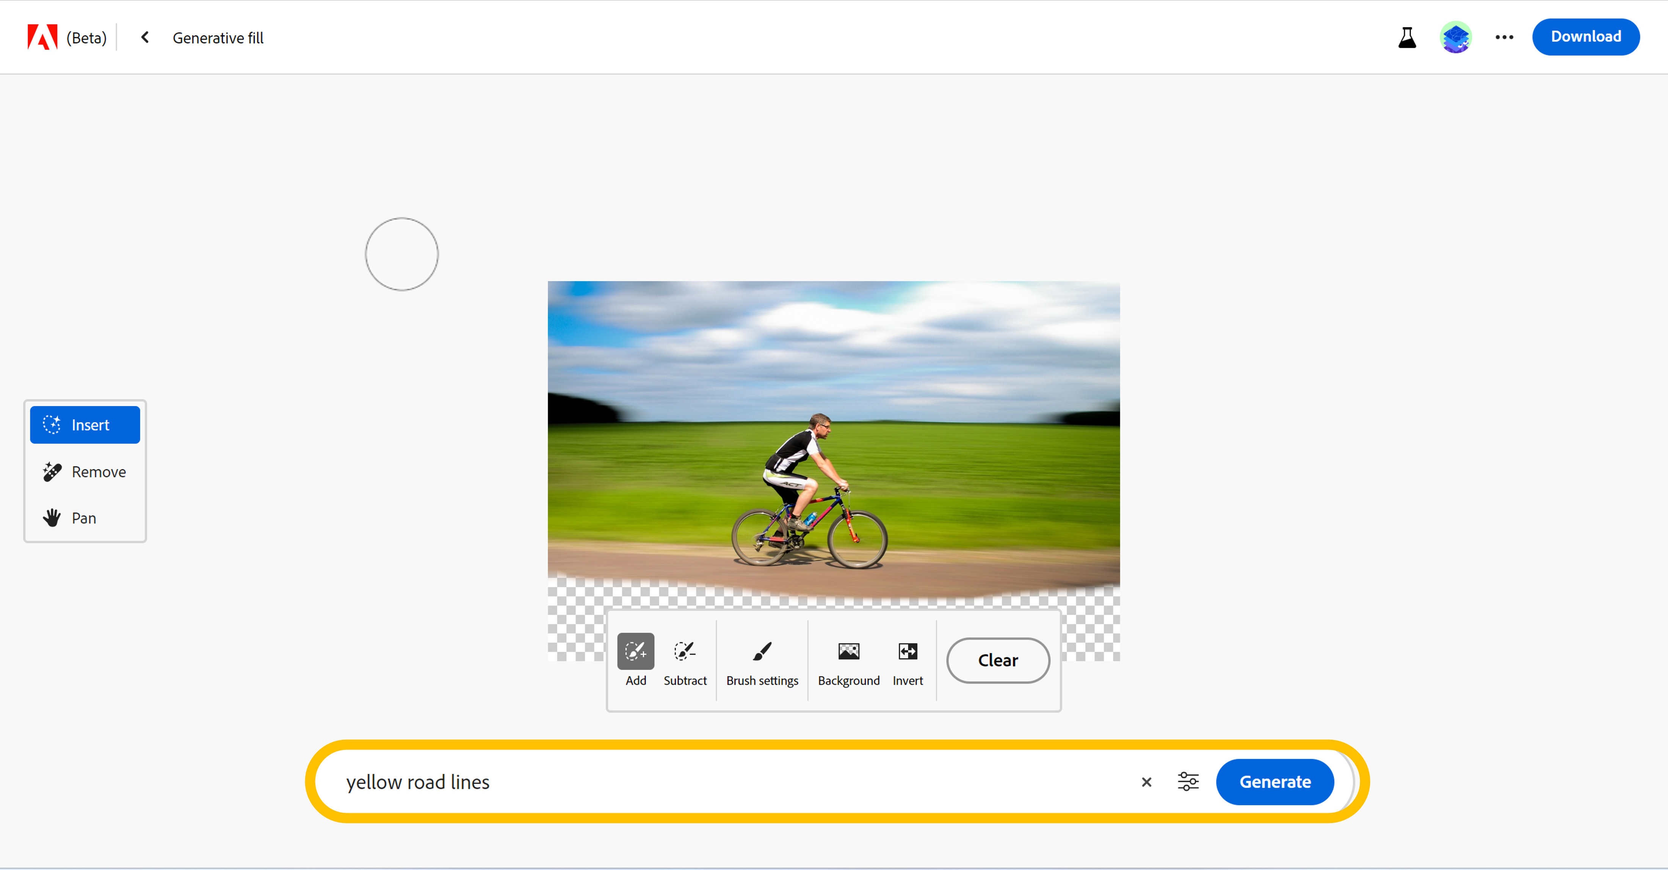Click the Generate button

(1274, 782)
